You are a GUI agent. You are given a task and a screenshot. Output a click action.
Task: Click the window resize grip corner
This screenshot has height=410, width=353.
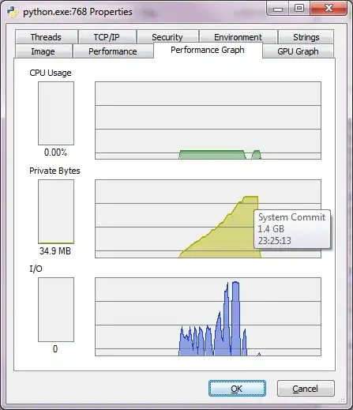pos(341,399)
